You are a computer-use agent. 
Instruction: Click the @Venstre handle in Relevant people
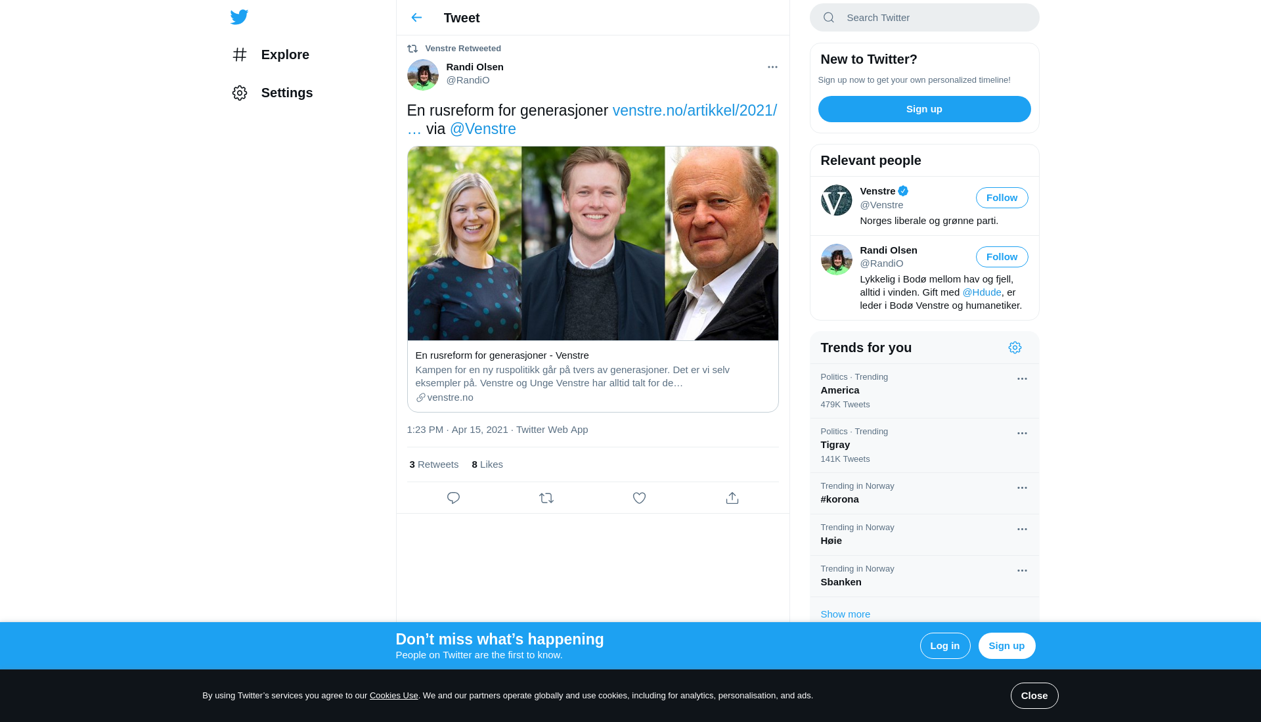[x=881, y=205]
